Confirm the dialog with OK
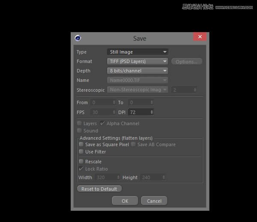 tap(125, 201)
